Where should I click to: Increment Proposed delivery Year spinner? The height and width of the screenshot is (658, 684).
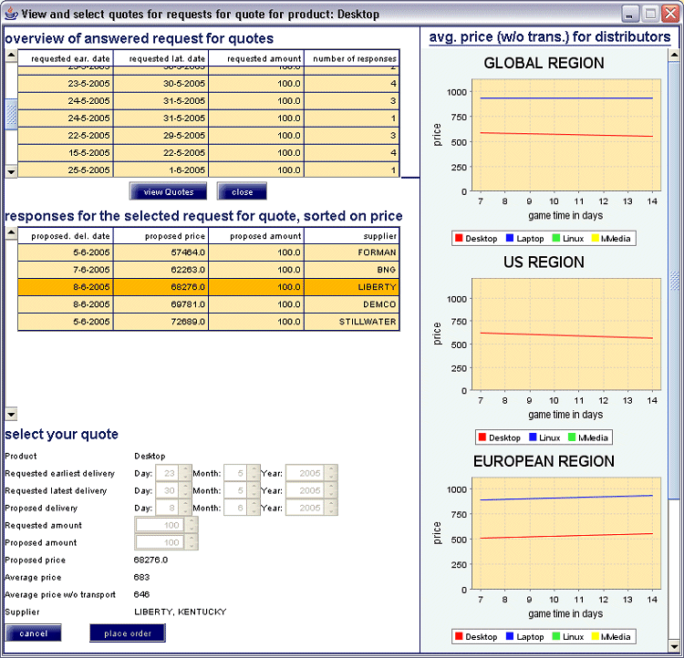331,504
